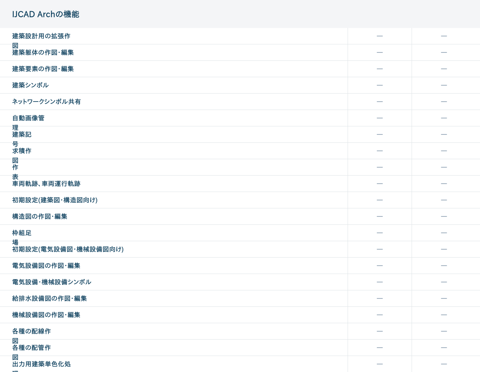Click the 自動画像管理 feature label
The width and height of the screenshot is (480, 372).
coord(28,118)
